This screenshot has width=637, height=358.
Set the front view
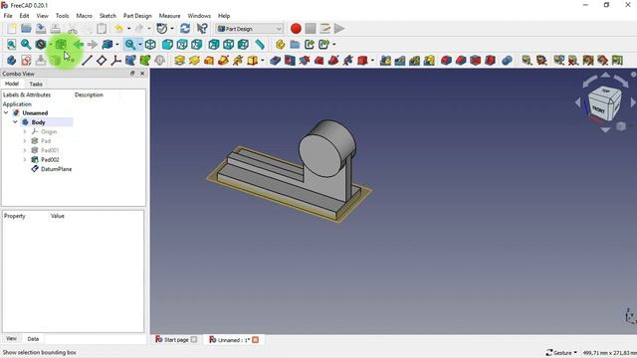[167, 44]
